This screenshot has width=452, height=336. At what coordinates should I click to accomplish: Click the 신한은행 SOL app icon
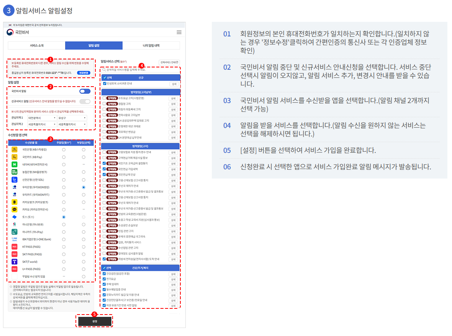[15, 180]
